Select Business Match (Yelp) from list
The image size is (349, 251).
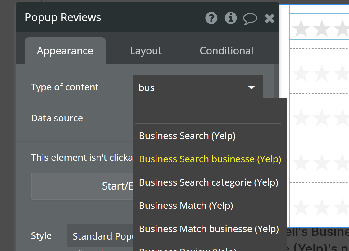coord(186,206)
